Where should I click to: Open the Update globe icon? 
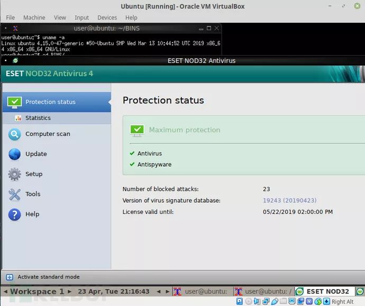(15, 154)
